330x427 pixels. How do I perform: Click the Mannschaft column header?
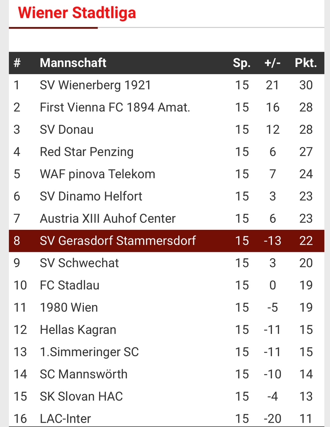[73, 63]
